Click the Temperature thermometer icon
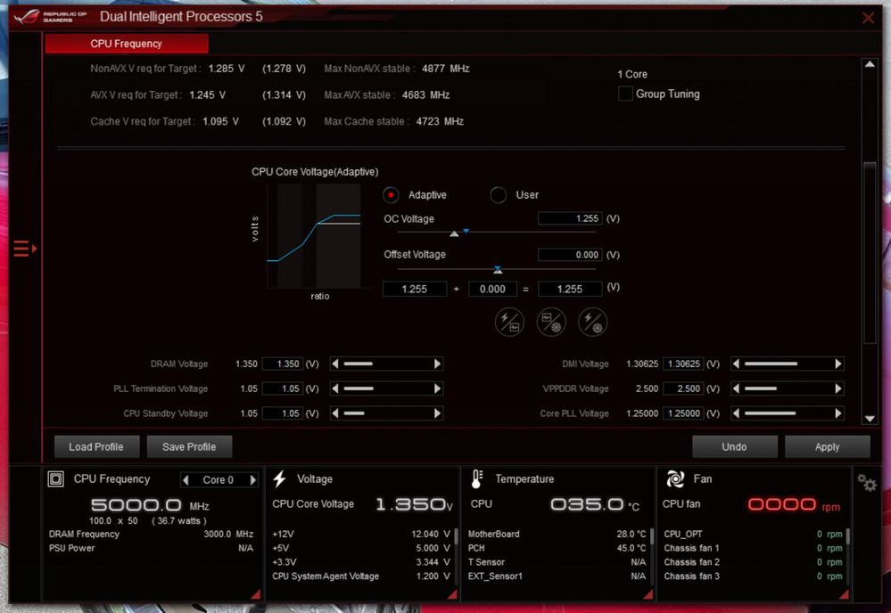The image size is (891, 613). click(477, 479)
